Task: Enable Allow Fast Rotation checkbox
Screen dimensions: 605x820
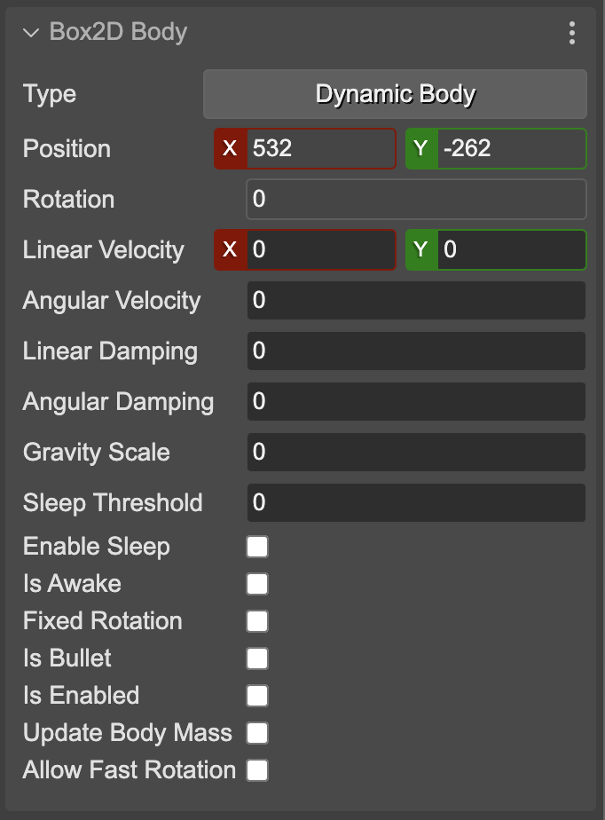Action: (x=257, y=770)
